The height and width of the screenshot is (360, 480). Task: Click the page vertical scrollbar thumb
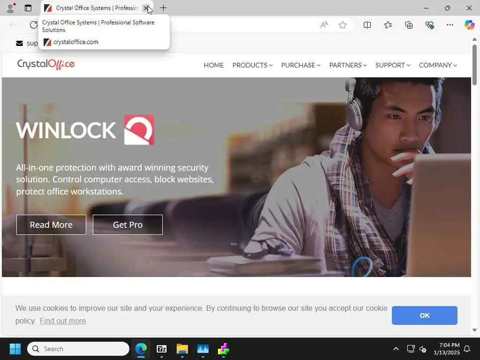[x=474, y=65]
